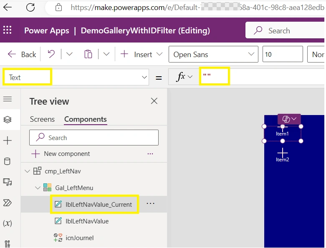
Task: Open the Power Automate pane icon
Action: click(x=8, y=203)
